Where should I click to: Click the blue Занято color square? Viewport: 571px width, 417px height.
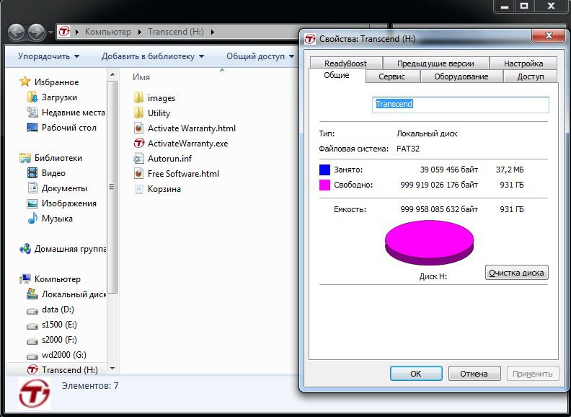click(324, 170)
